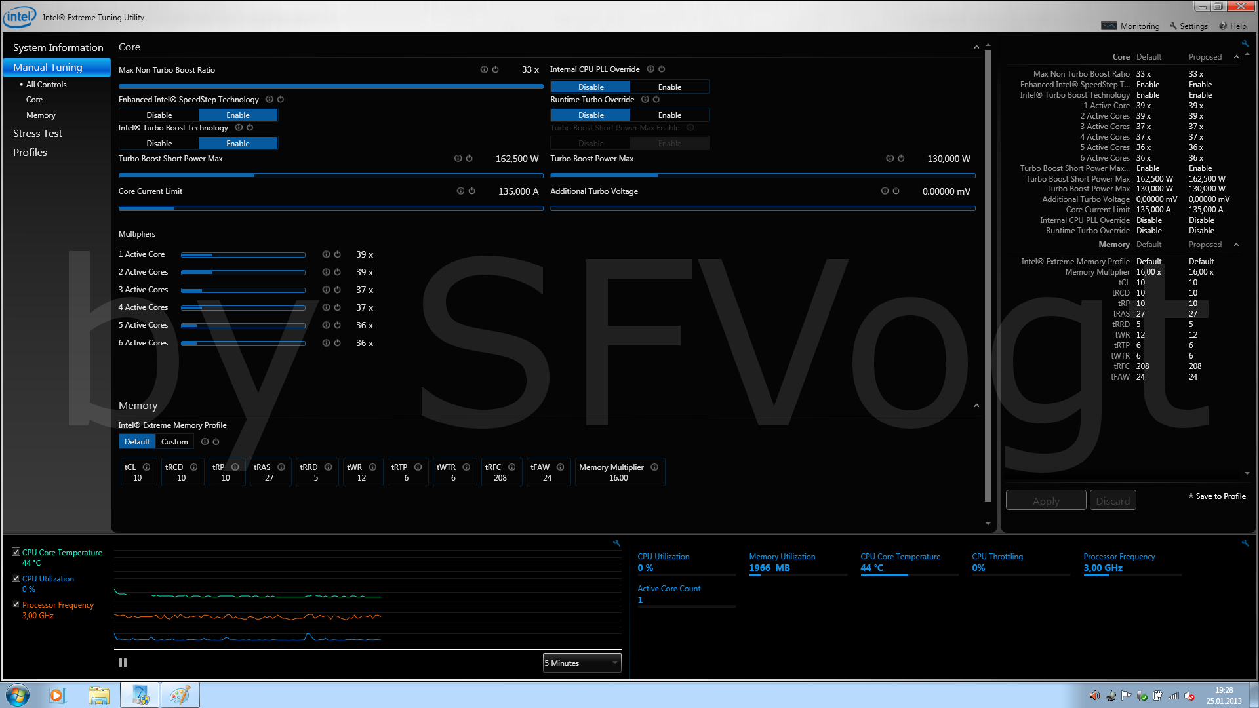1259x708 pixels.
Task: Collapse Memory summary in right panel
Action: [x=1236, y=245]
